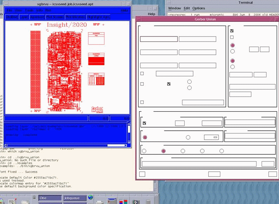Uncheck checked box beside radio pair, left panel
The height and width of the screenshot is (204, 279).
(169, 84)
